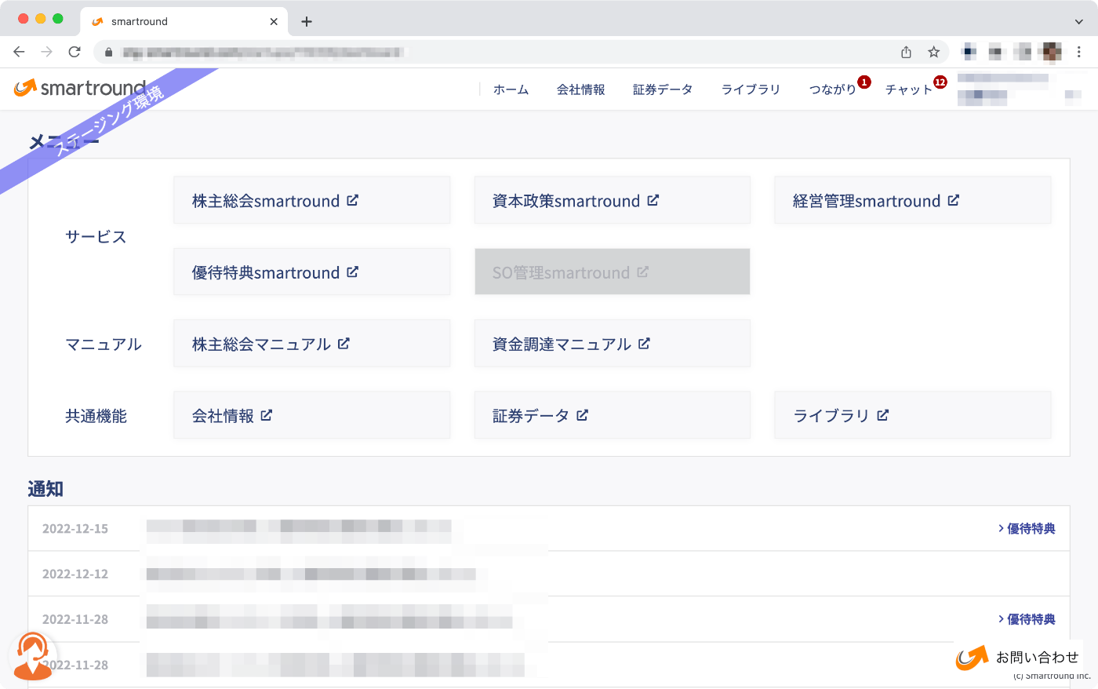The height and width of the screenshot is (689, 1098).
Task: Click external-link icon on 資金調達マニュアル
Action: tap(645, 343)
